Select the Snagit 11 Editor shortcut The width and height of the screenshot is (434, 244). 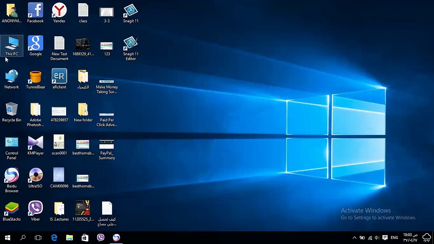[x=131, y=48]
